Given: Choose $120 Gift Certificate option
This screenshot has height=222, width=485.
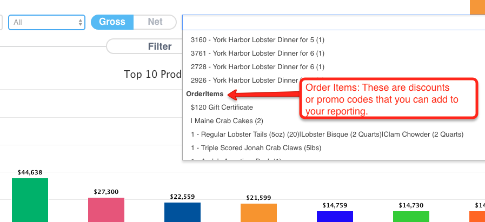Looking at the screenshot, I should tap(222, 107).
